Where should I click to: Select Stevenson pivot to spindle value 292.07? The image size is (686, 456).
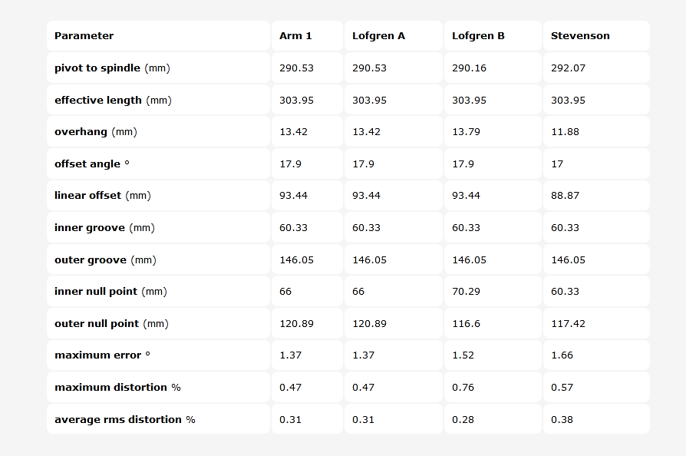pos(568,68)
